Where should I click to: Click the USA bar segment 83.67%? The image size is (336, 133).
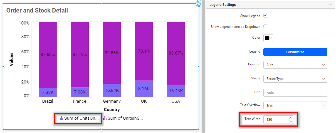pyautogui.click(x=176, y=53)
